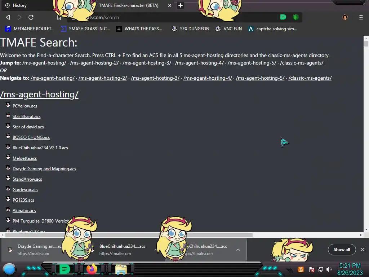369x277 pixels.
Task: Jump to /classic-ms-agents/ section link
Action: [302, 63]
